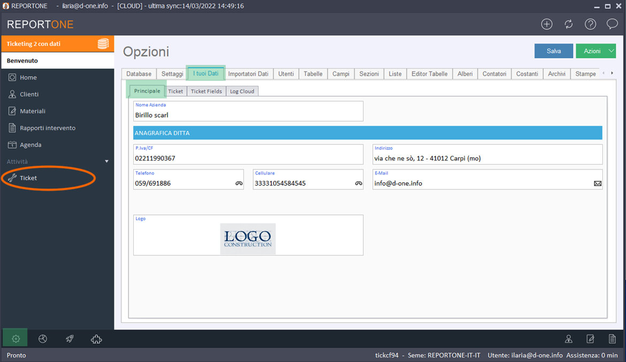Click the puzzle piece plugins icon
626x362 pixels.
coord(96,338)
